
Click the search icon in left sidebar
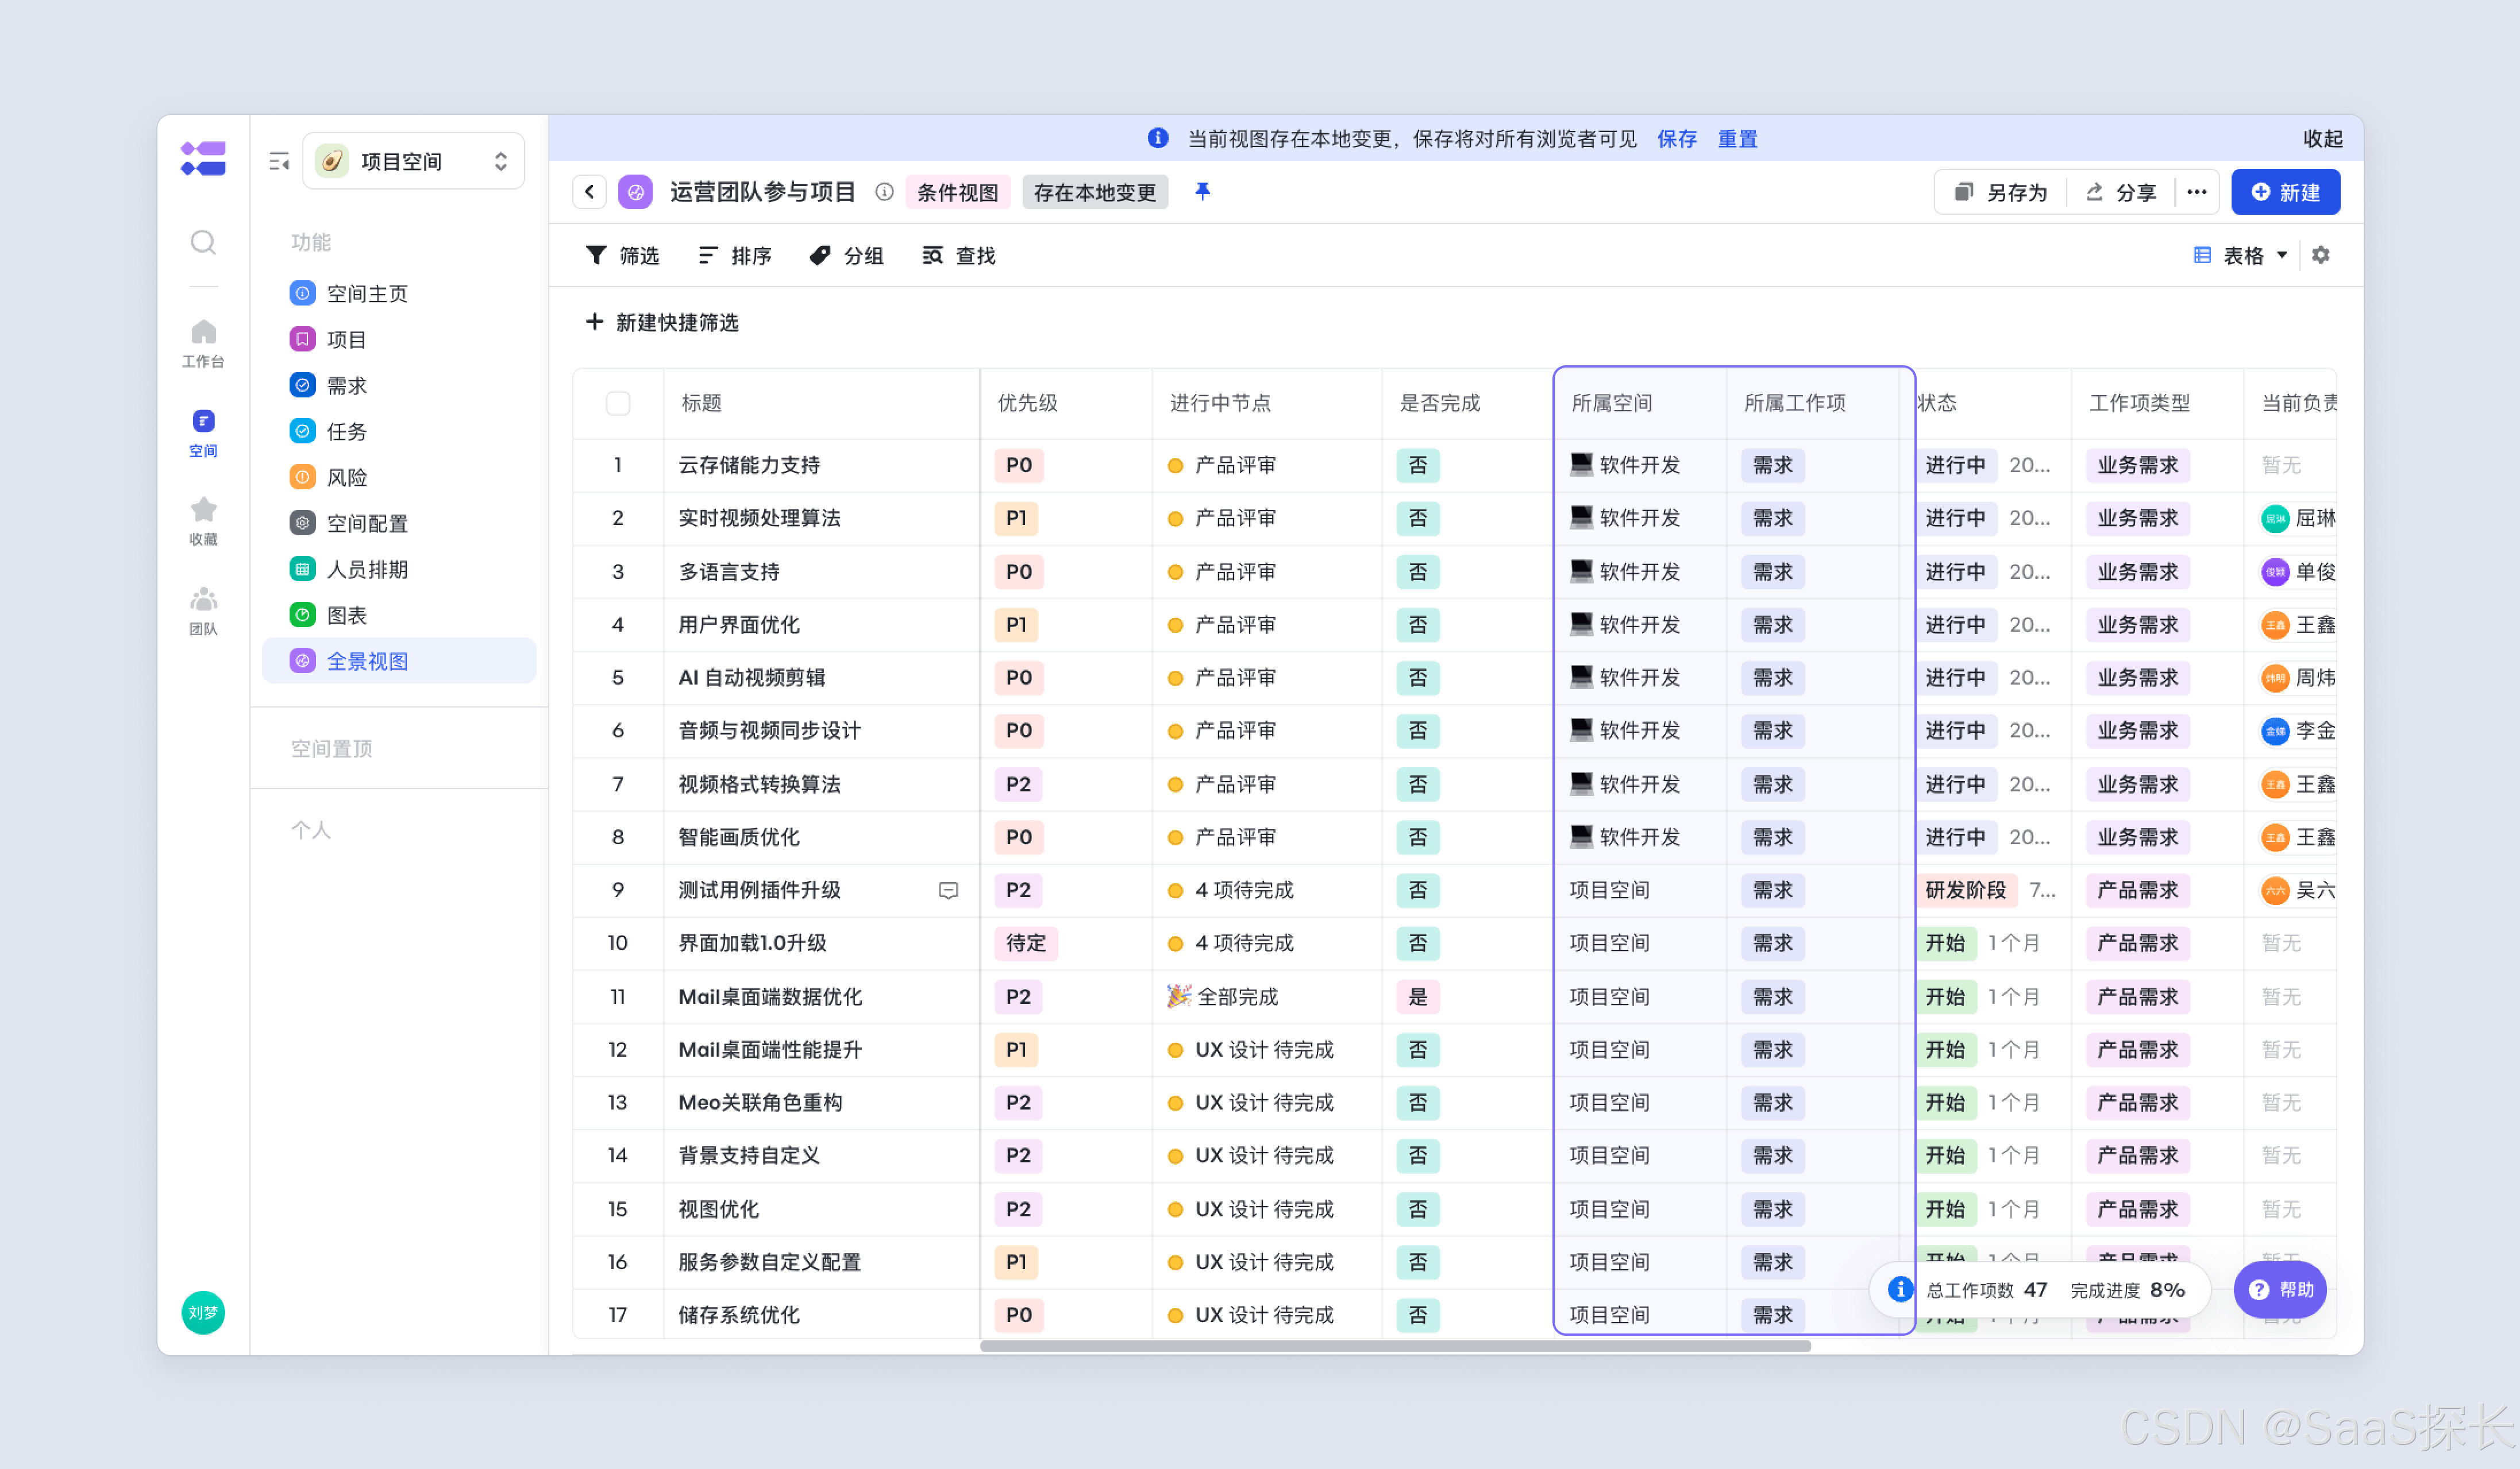(203, 242)
